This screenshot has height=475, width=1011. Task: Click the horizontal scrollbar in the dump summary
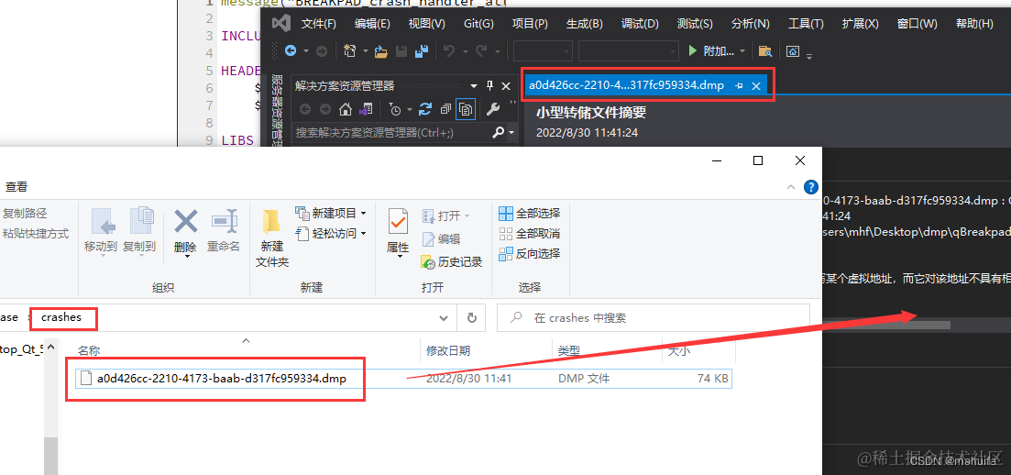pos(886,326)
